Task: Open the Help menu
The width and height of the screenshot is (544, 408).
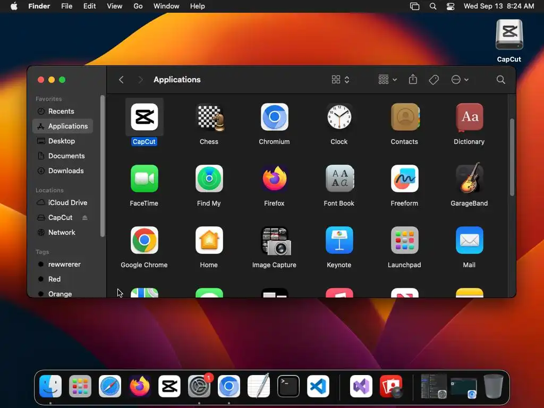Action: (x=198, y=6)
